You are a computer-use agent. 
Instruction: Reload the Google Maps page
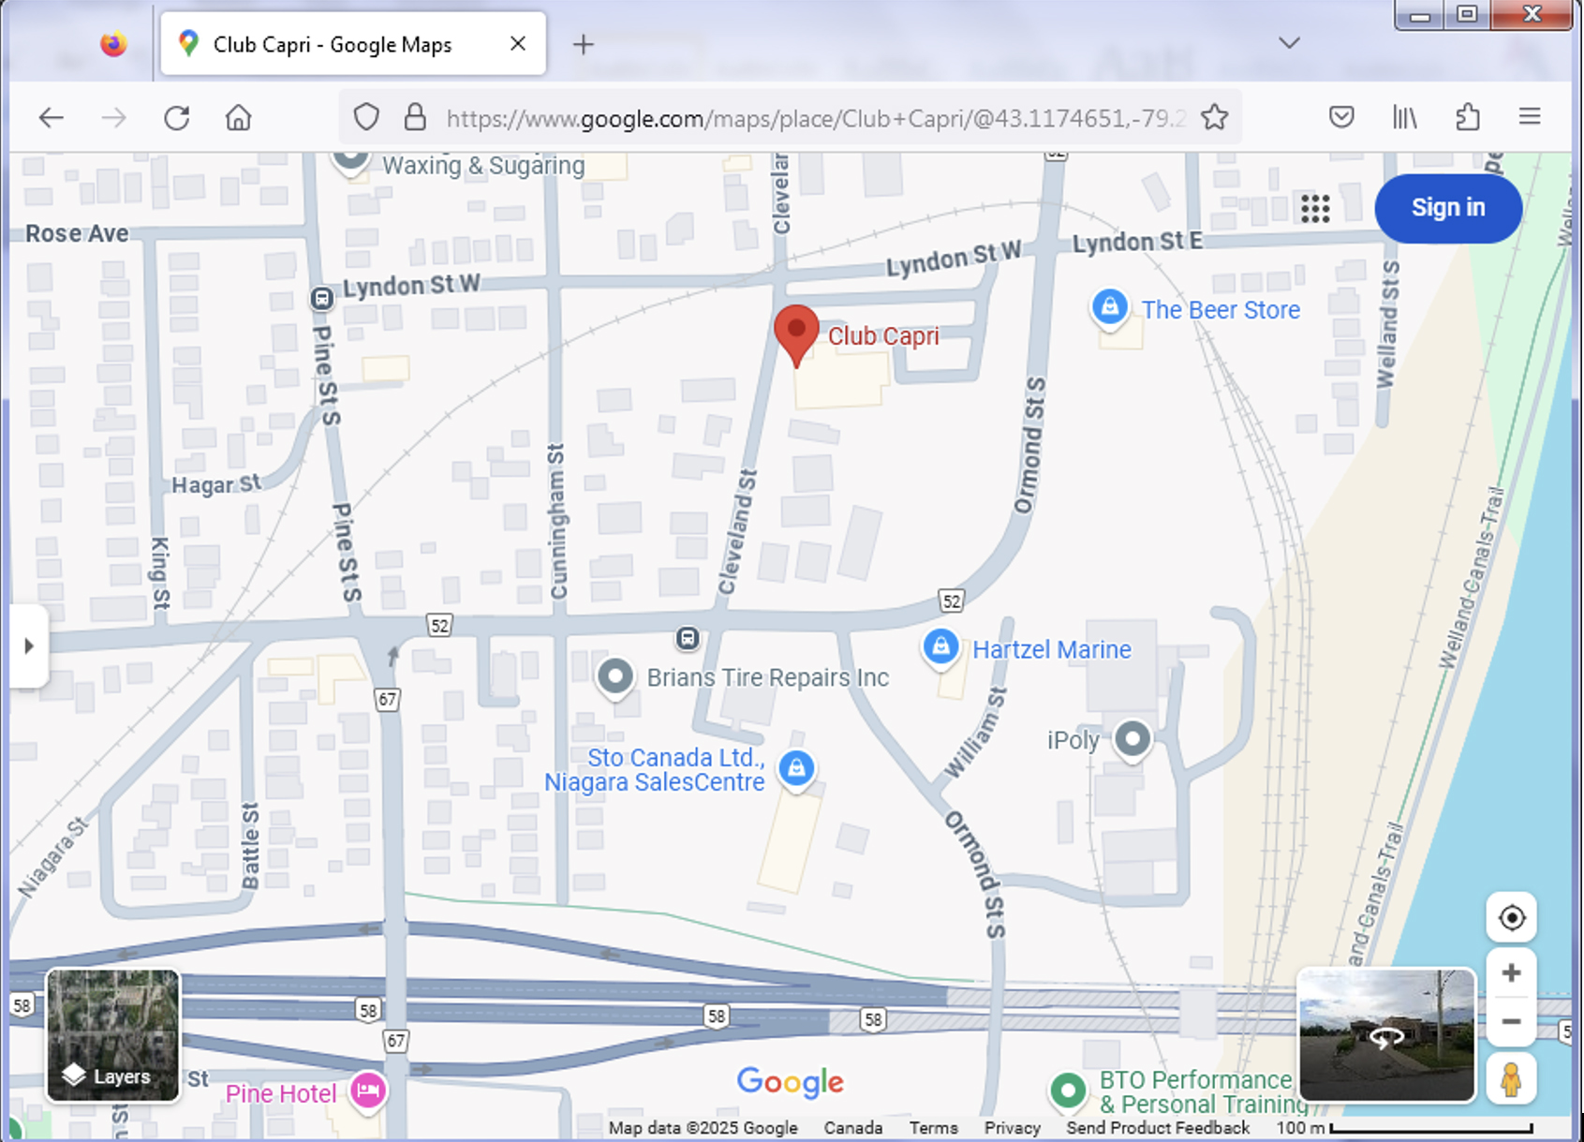(176, 117)
